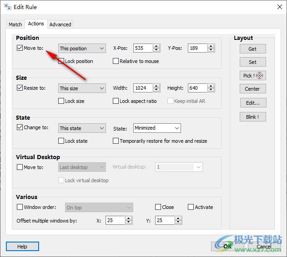This screenshot has height=257, width=287.
Task: Switch to the Match tab
Action: pos(15,24)
